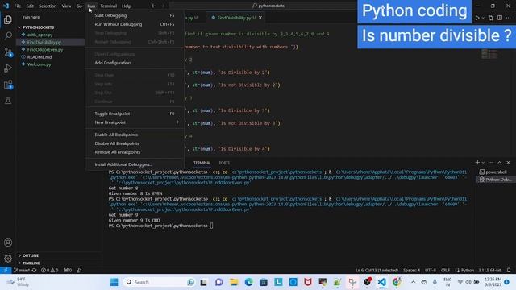The height and width of the screenshot is (290, 516).
Task: Open the Windows Start button
Action: 114,282
